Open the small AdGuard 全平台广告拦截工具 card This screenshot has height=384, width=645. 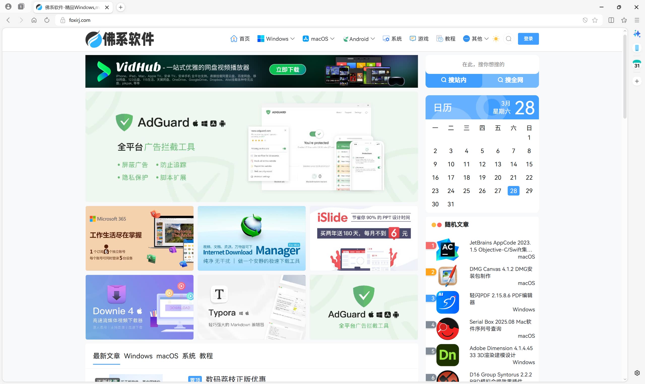(x=364, y=307)
